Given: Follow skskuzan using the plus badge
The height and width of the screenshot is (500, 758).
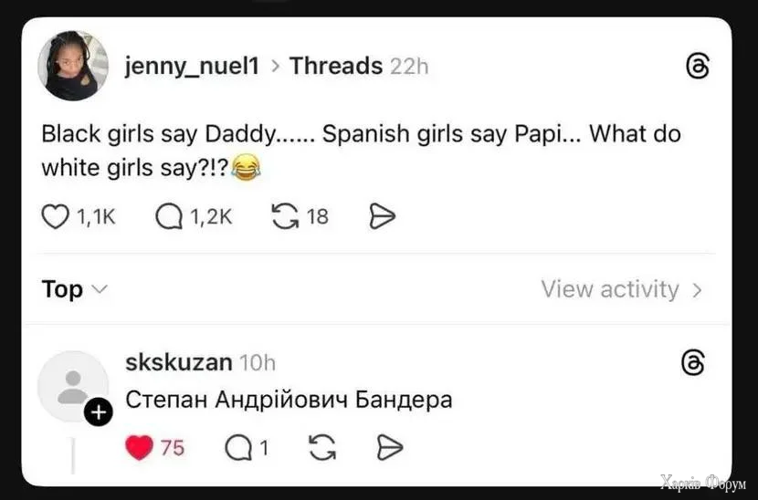Looking at the screenshot, I should [99, 413].
